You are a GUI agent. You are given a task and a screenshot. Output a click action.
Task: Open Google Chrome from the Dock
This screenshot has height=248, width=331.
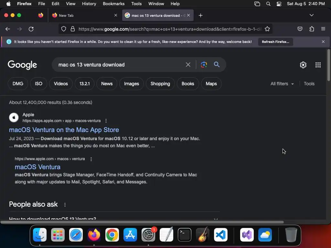(x=112, y=234)
